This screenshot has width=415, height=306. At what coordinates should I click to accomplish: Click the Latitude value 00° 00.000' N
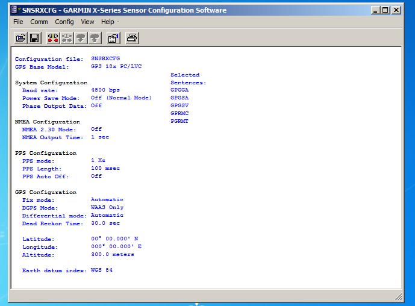coord(114,239)
